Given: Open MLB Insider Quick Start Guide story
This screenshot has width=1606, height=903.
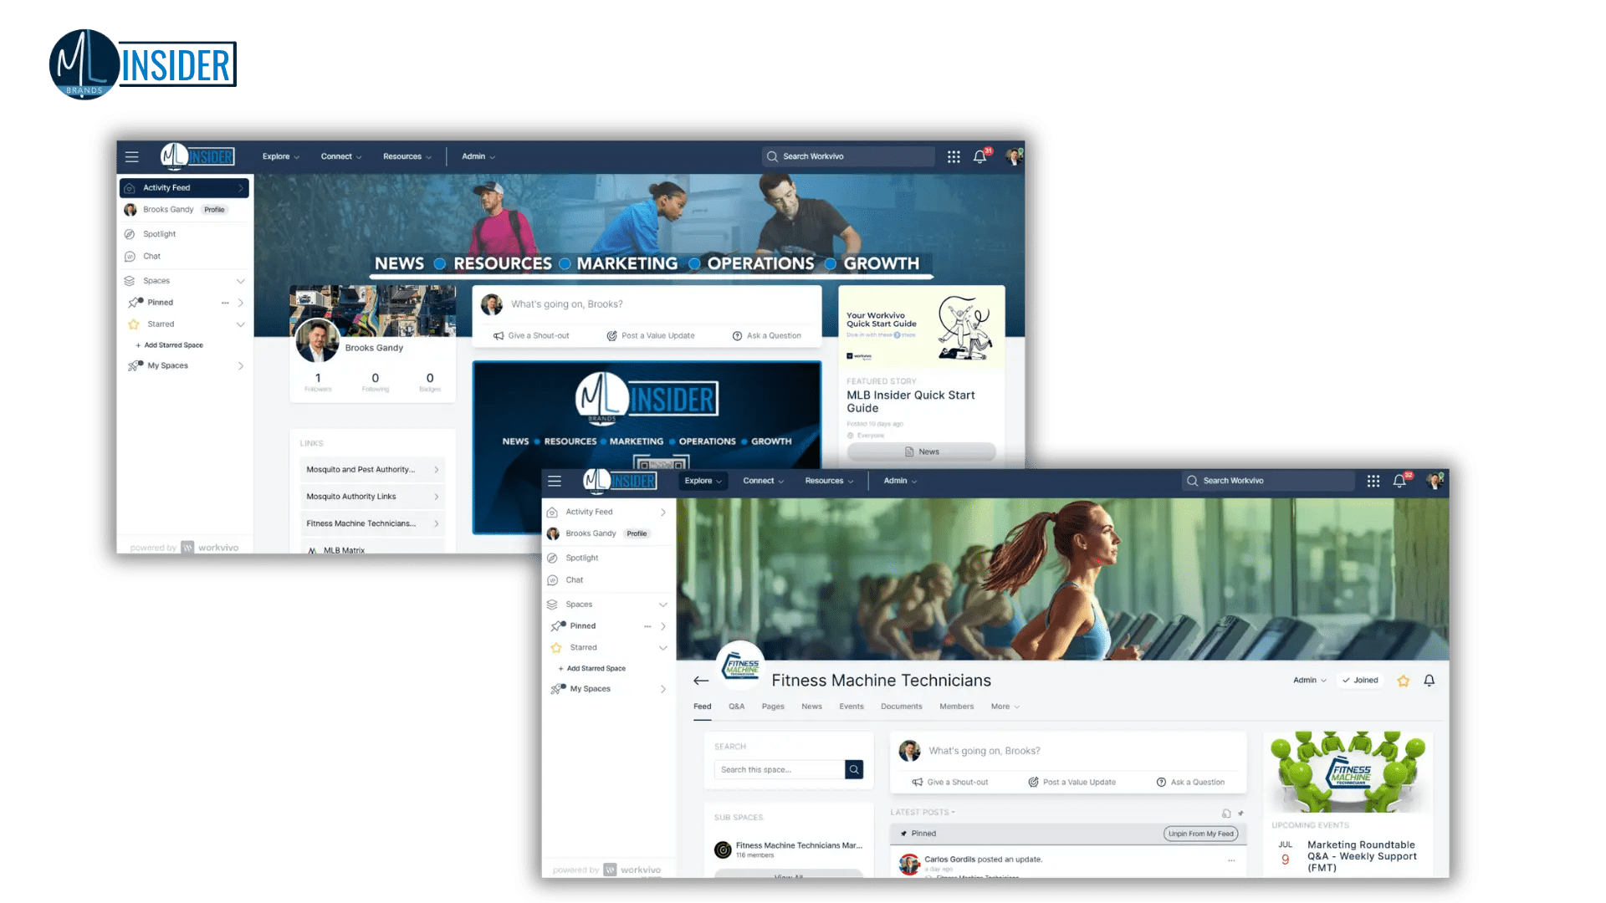Looking at the screenshot, I should point(910,402).
